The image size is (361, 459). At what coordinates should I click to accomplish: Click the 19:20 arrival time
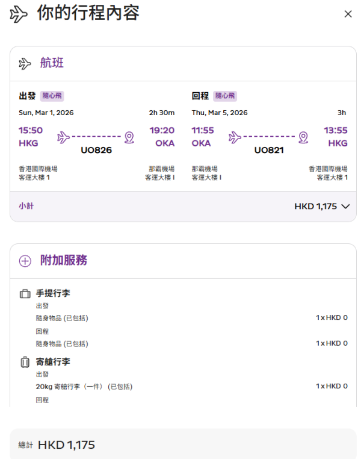click(162, 130)
